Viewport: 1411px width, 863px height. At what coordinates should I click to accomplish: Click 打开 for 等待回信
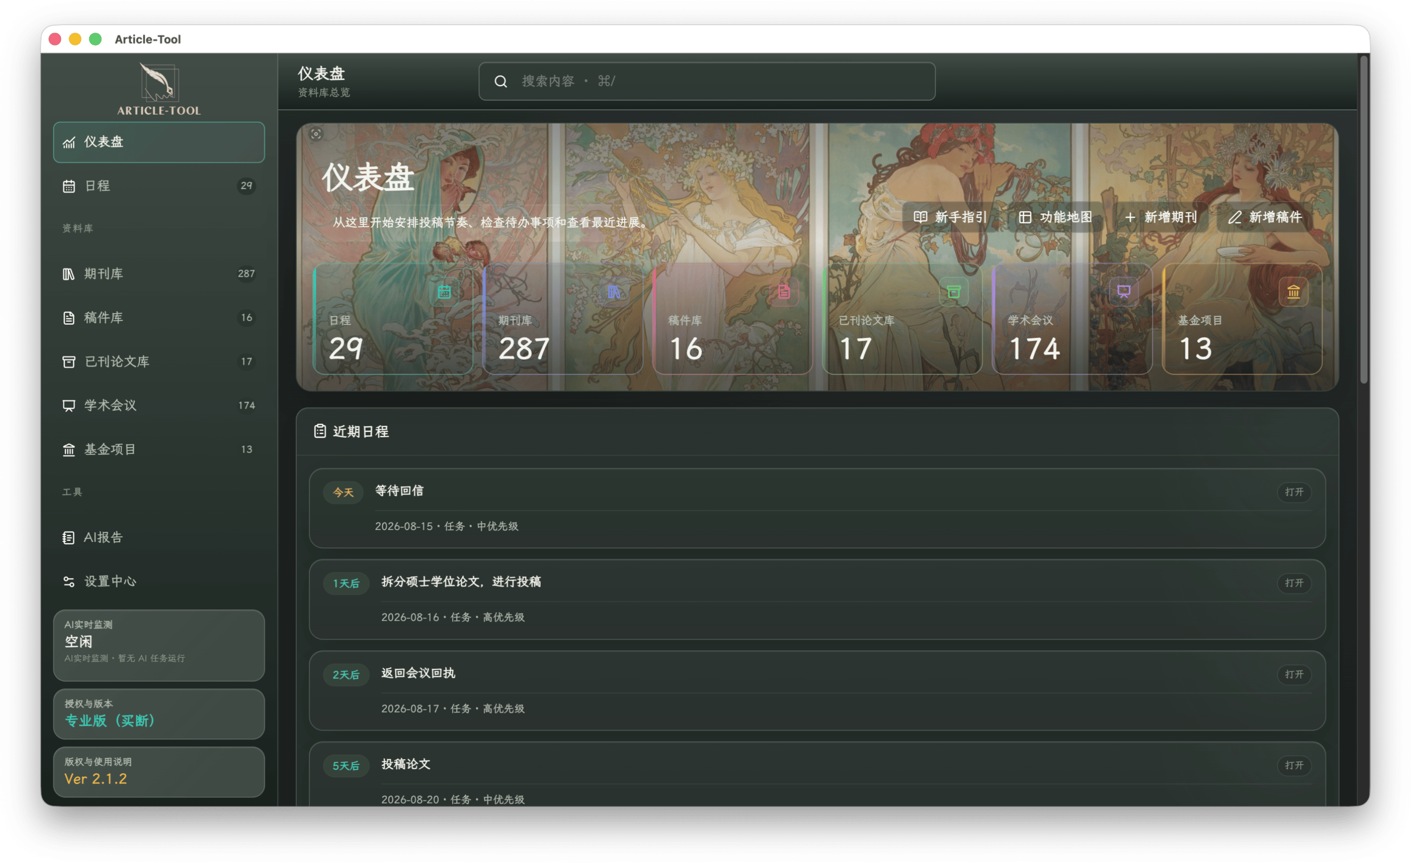point(1294,492)
